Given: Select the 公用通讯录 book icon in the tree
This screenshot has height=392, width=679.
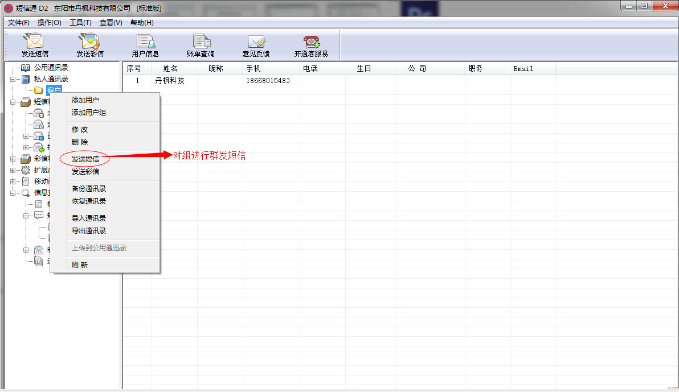Looking at the screenshot, I should coord(26,68).
